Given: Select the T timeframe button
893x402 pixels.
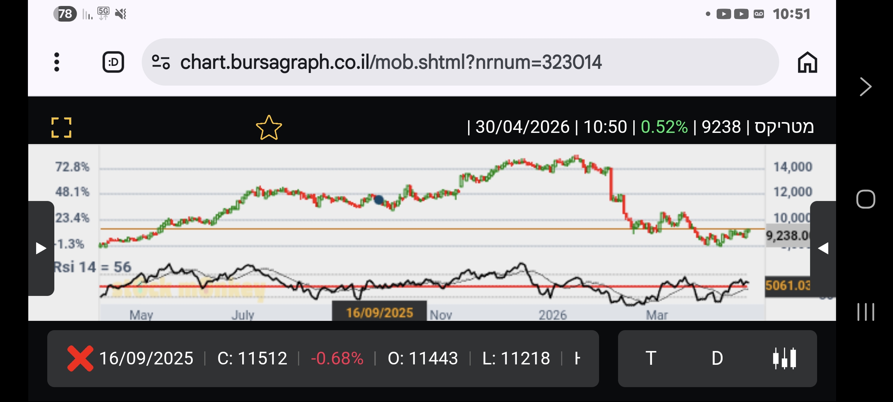Looking at the screenshot, I should pyautogui.click(x=651, y=358).
